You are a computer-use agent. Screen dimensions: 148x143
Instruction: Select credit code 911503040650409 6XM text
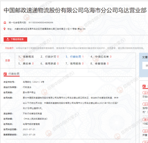pyautogui.click(x=41, y=23)
